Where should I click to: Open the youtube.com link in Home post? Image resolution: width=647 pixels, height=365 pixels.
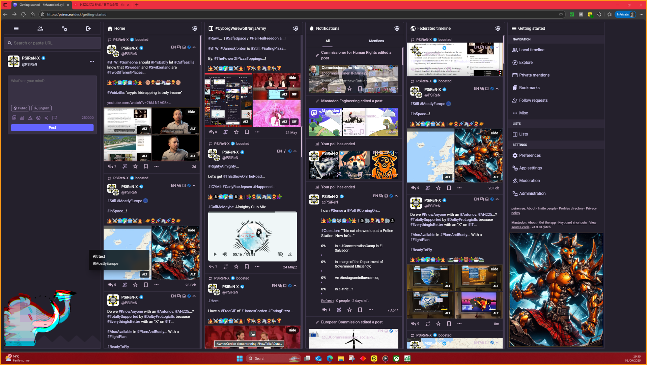[139, 103]
